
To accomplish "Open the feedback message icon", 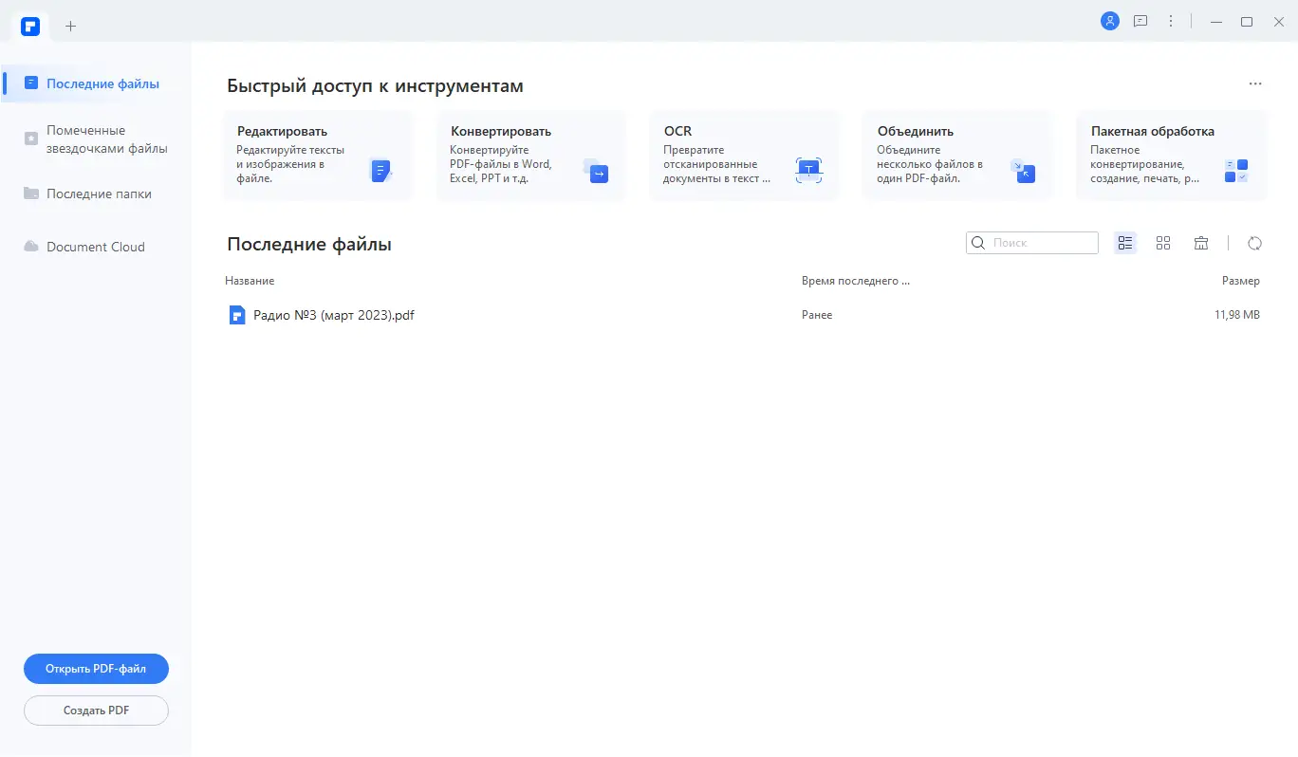I will click(1140, 21).
